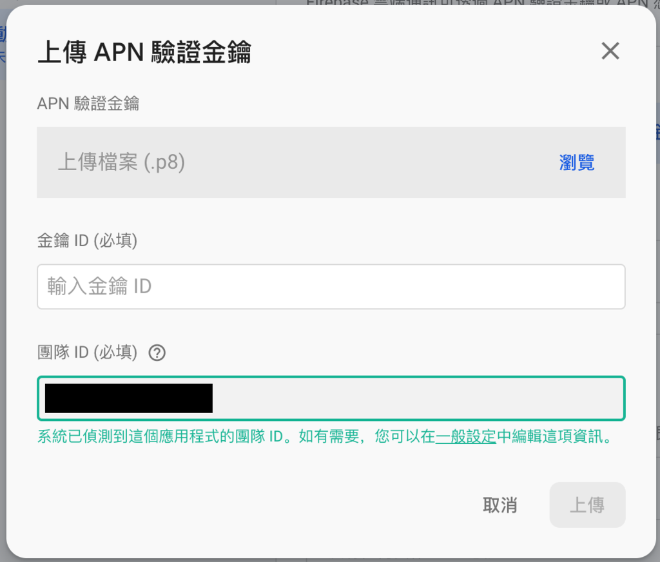Click the APN 驗證金鑰 field label
660x562 pixels.
pyautogui.click(x=88, y=103)
